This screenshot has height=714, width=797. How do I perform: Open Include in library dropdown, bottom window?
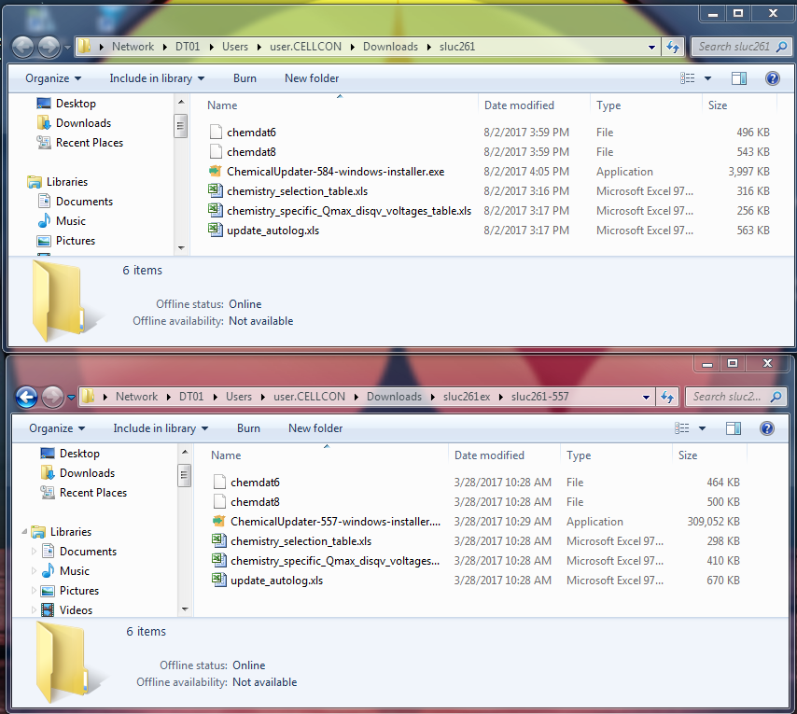pyautogui.click(x=161, y=428)
